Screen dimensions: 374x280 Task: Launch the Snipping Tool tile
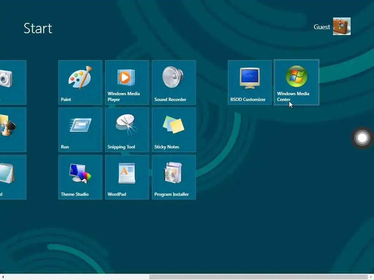tap(127, 130)
